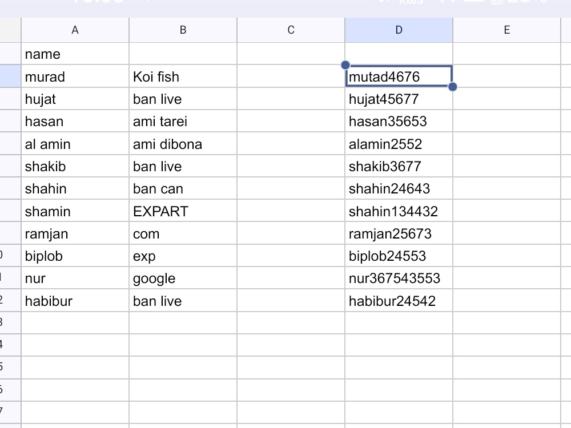Click the 'google' cell
571x428 pixels.
click(183, 278)
